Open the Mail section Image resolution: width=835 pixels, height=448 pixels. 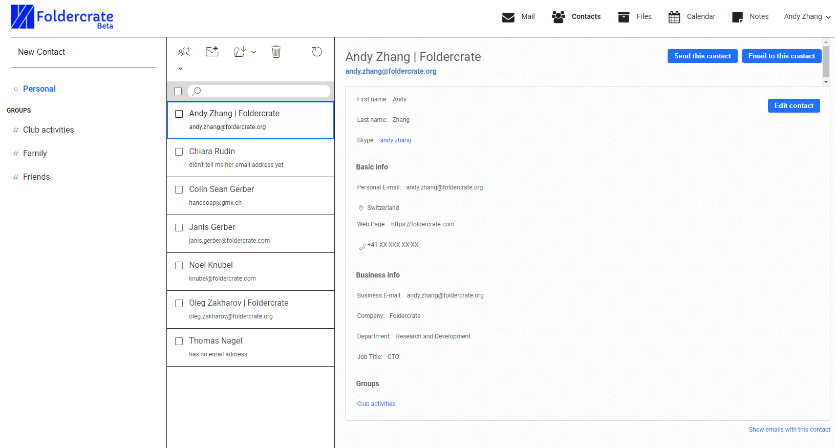[528, 16]
